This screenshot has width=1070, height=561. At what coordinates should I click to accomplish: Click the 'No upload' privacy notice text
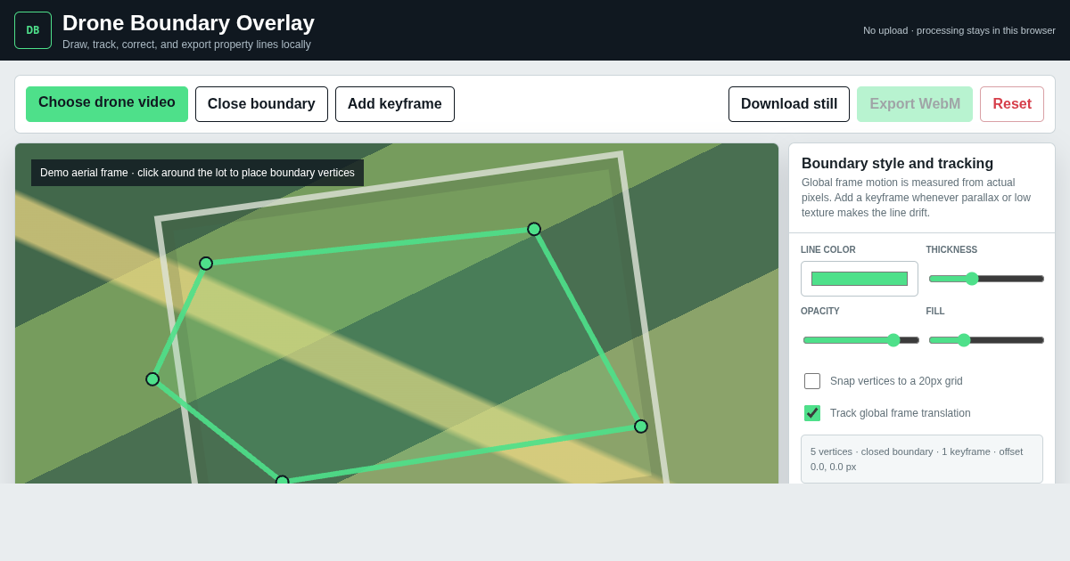coord(959,30)
